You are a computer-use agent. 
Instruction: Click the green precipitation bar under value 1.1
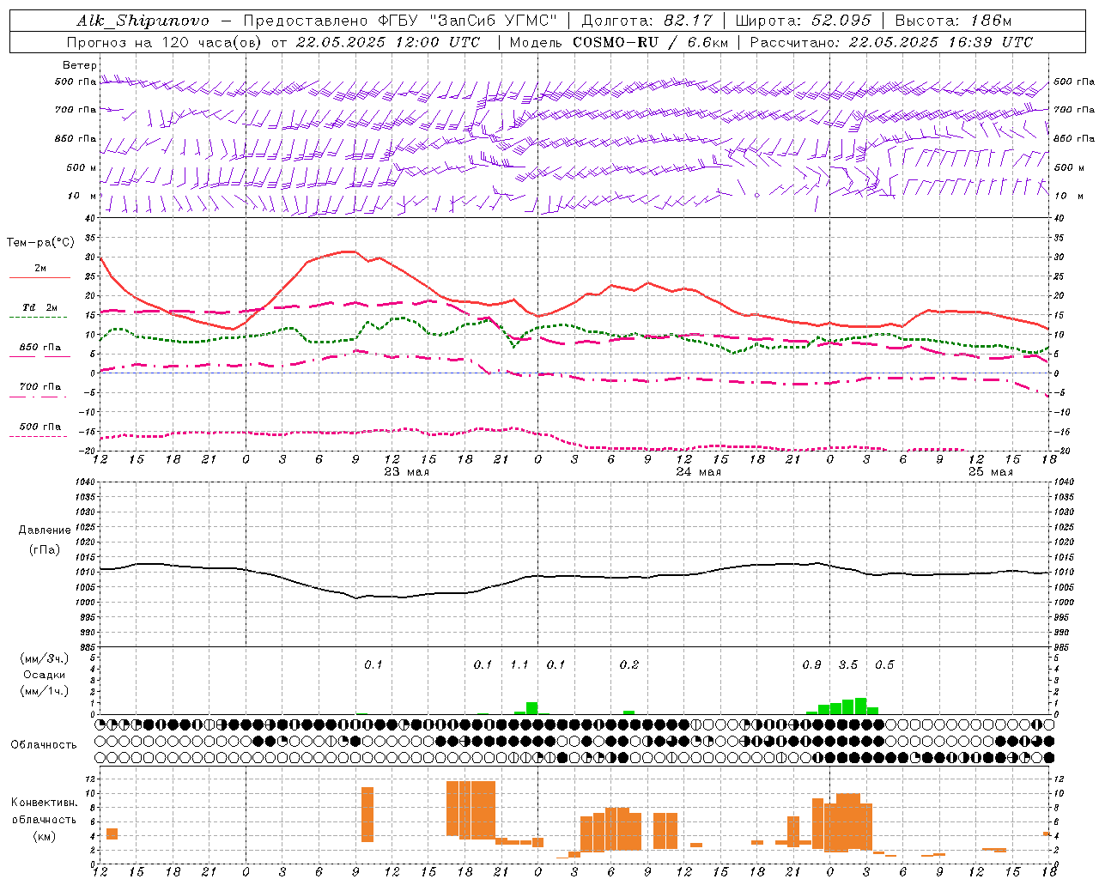(532, 708)
